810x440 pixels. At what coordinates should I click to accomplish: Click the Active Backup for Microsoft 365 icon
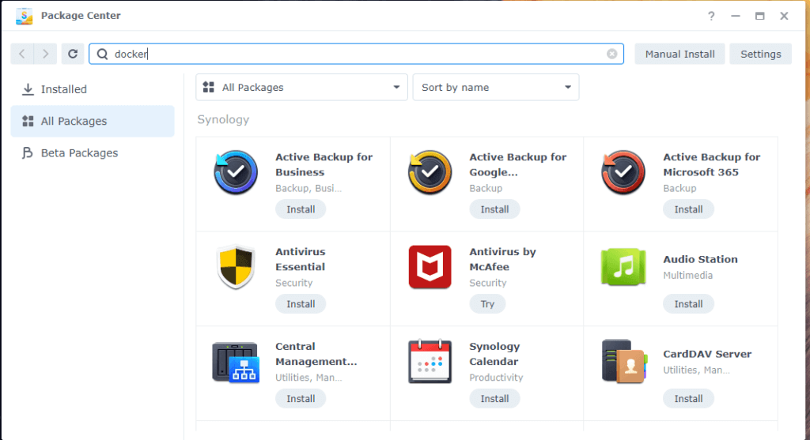[623, 172]
